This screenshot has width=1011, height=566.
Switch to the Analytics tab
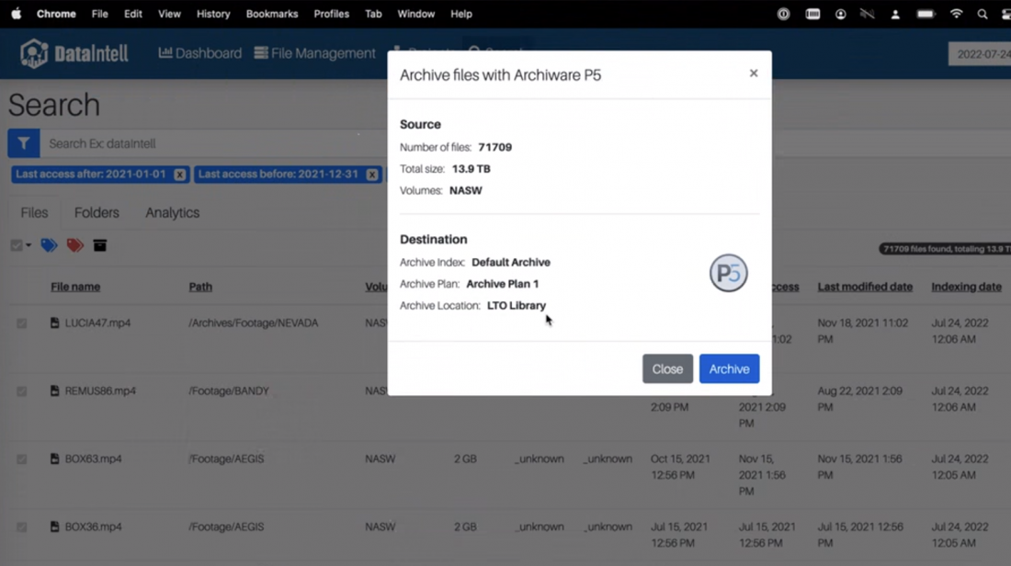[172, 213]
